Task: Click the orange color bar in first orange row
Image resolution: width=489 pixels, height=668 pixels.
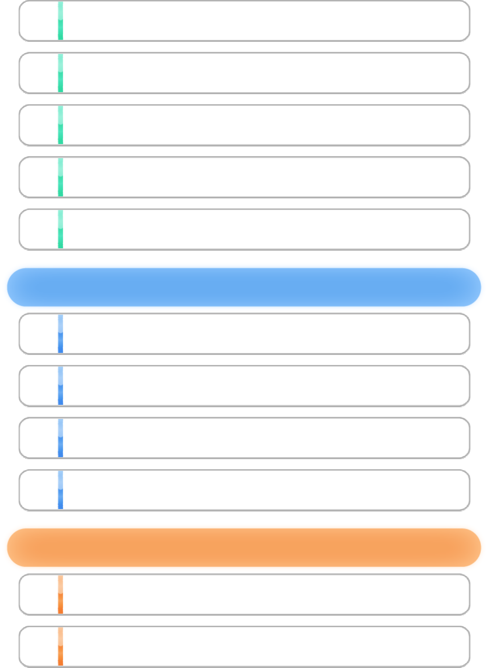Action: point(60,594)
